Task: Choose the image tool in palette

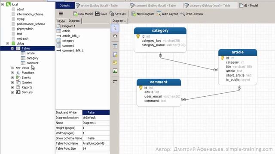Action: [x=115, y=71]
